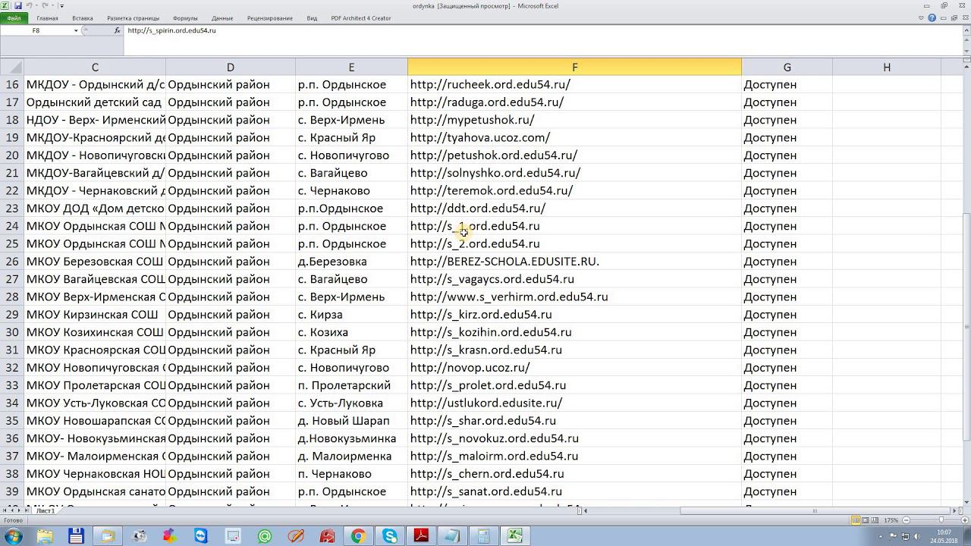Select row 16 header
971x546 pixels.
coord(11,84)
